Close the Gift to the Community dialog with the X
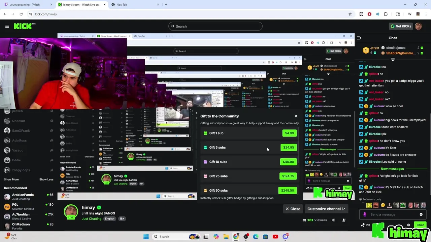 [296, 116]
